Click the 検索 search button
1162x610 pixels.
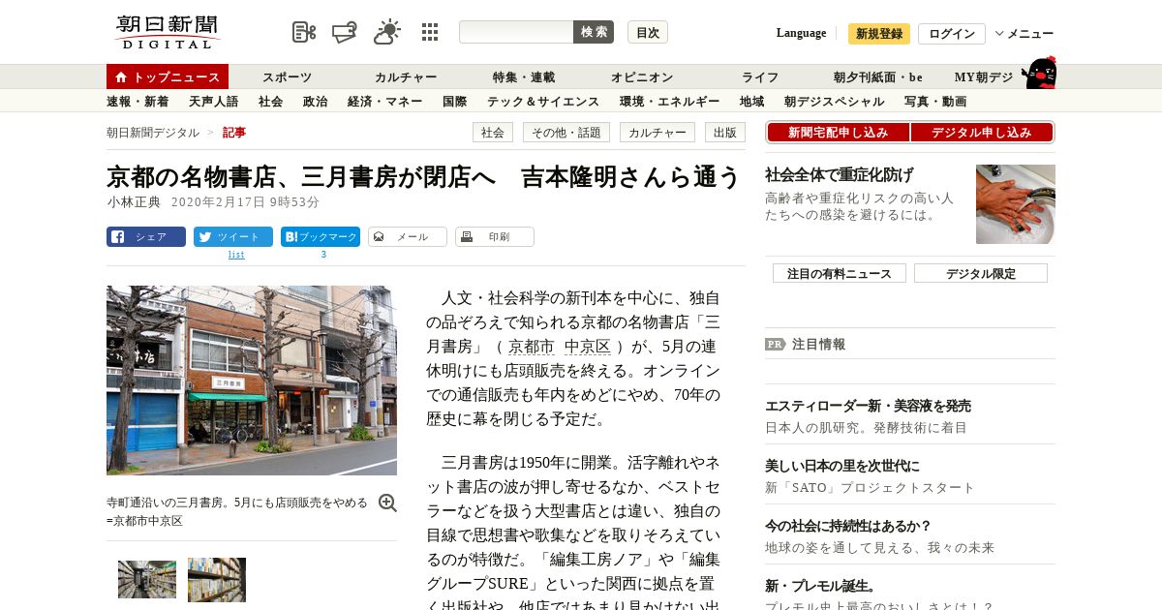click(594, 32)
